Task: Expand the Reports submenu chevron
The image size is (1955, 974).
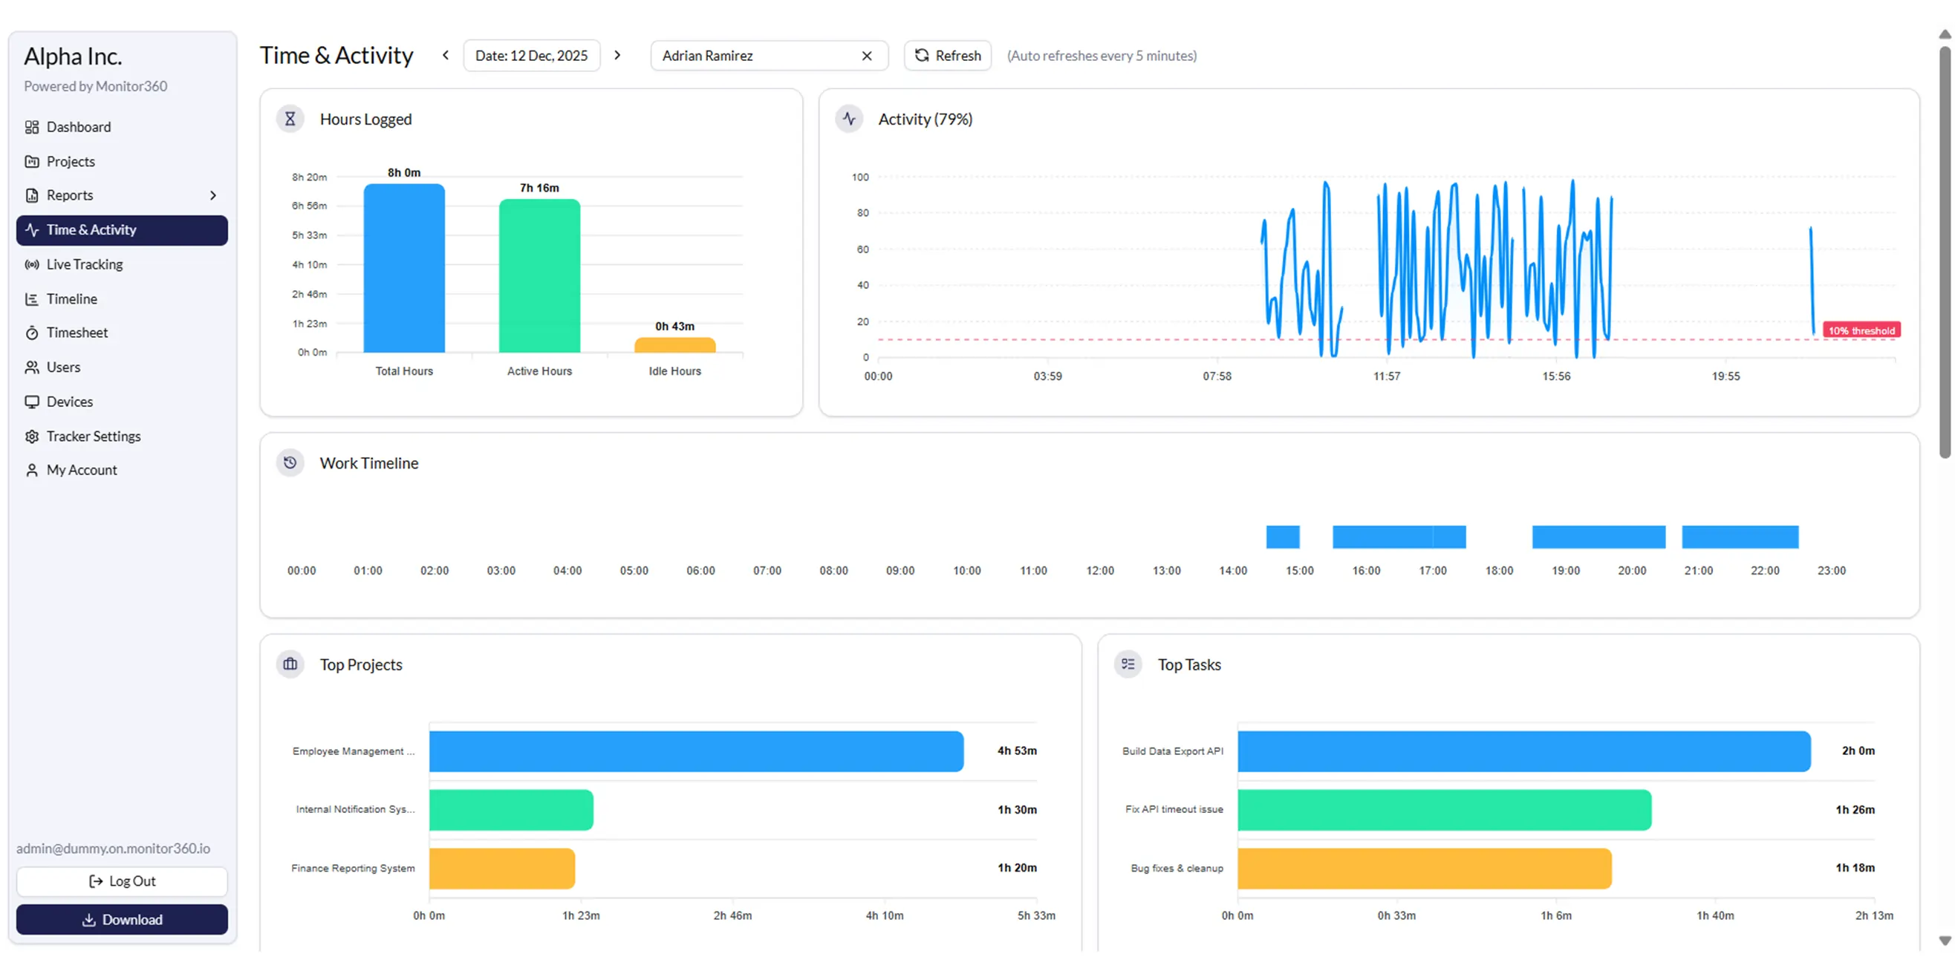Action: [213, 195]
